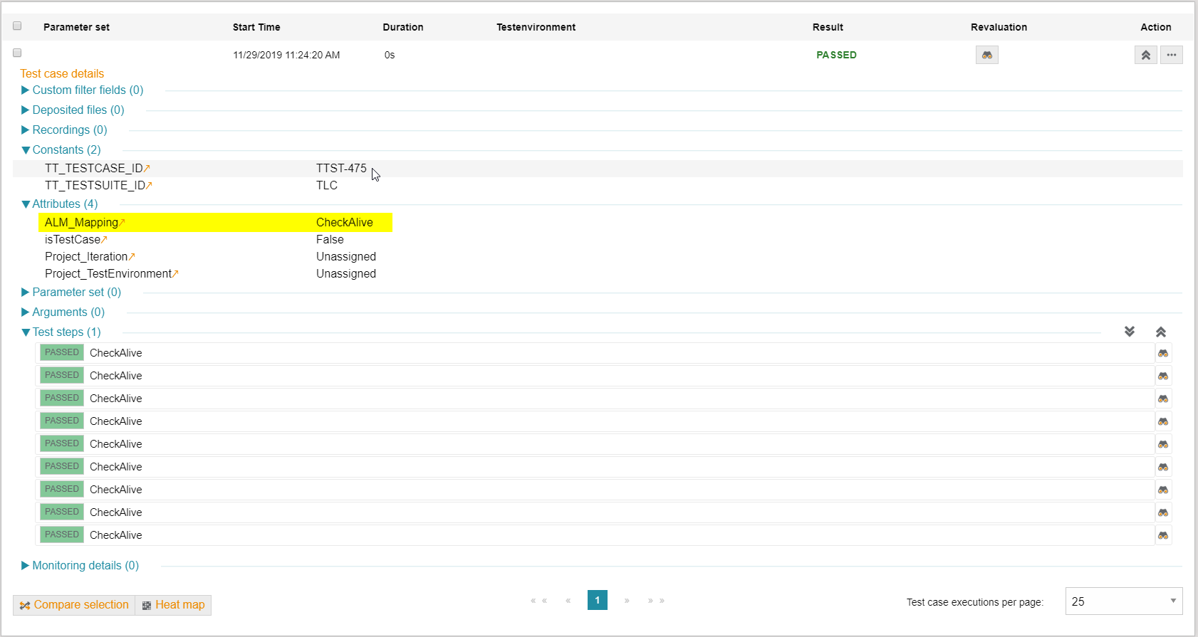Check the checkbox of the PASSED execution row

point(17,53)
